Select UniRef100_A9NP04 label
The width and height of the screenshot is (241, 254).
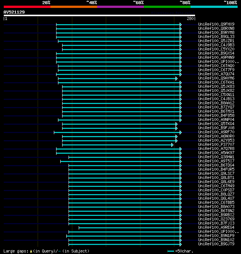pyautogui.click(x=216, y=120)
